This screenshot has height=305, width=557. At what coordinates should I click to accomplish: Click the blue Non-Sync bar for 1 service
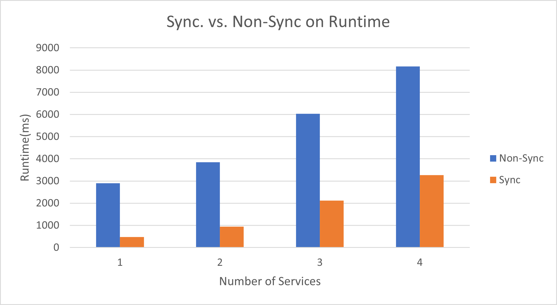click(108, 215)
